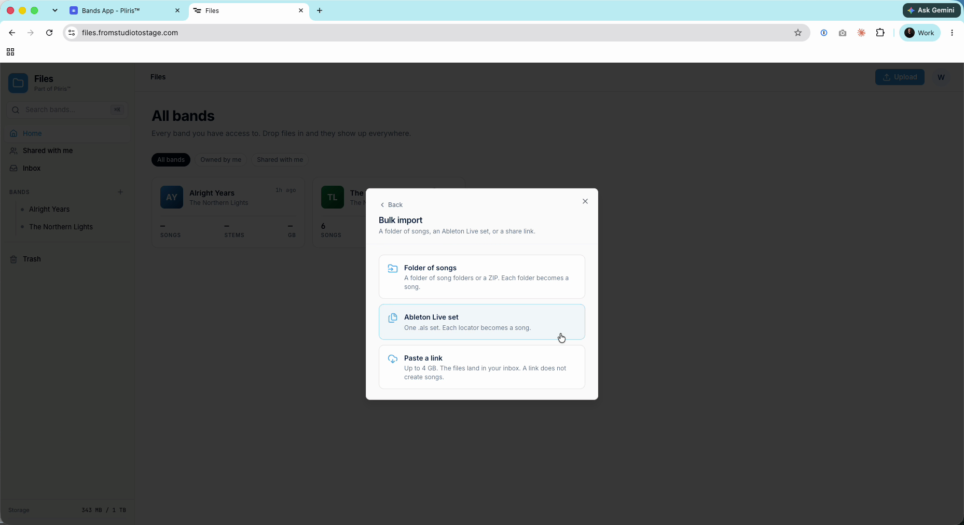Bookmark this page with star icon
Image resolution: width=964 pixels, height=525 pixels.
(798, 33)
